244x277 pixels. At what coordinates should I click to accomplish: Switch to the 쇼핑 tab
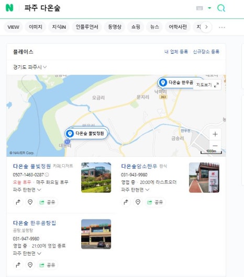click(x=136, y=27)
